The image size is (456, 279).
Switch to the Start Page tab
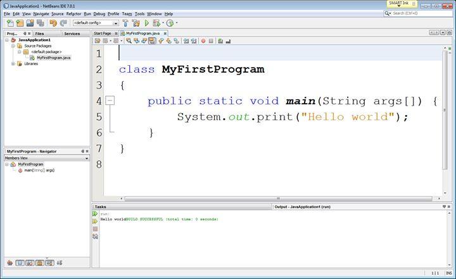(x=103, y=34)
